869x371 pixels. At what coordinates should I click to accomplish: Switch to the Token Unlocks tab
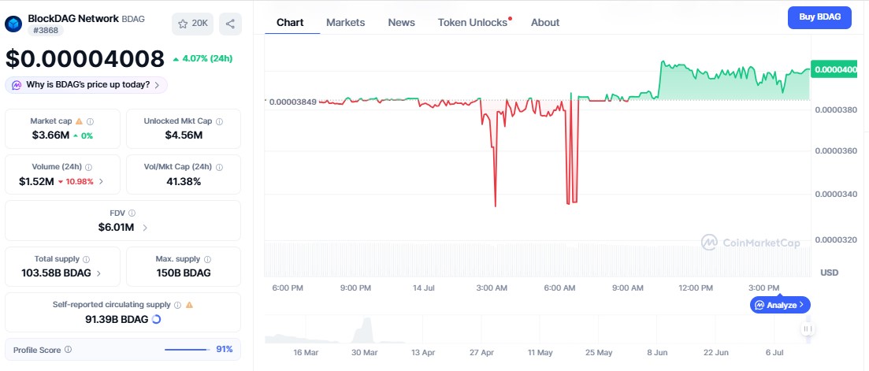point(473,23)
